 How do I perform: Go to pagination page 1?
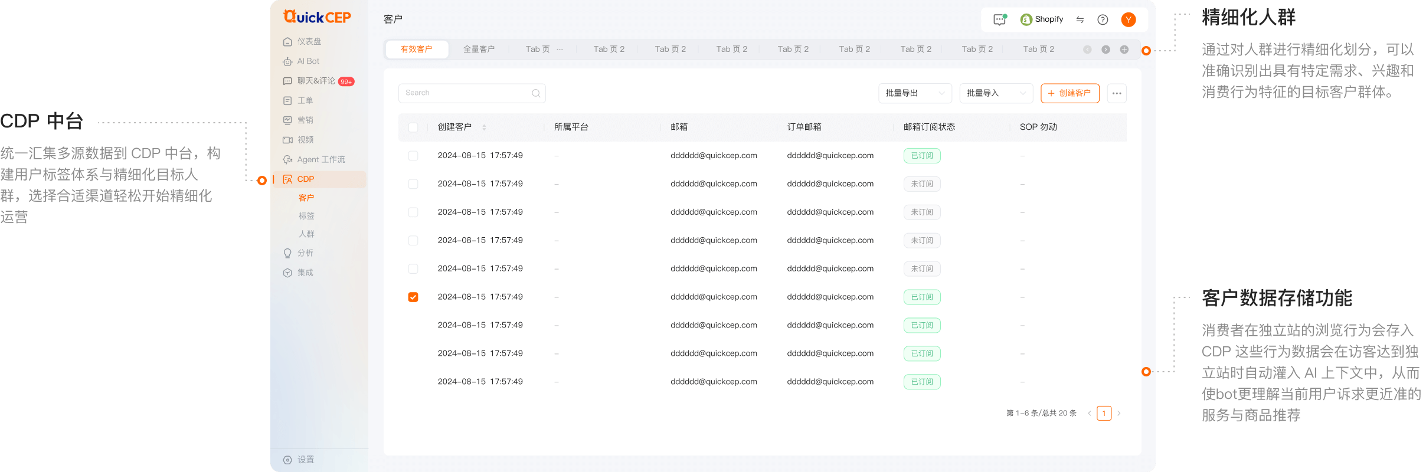tap(1104, 413)
